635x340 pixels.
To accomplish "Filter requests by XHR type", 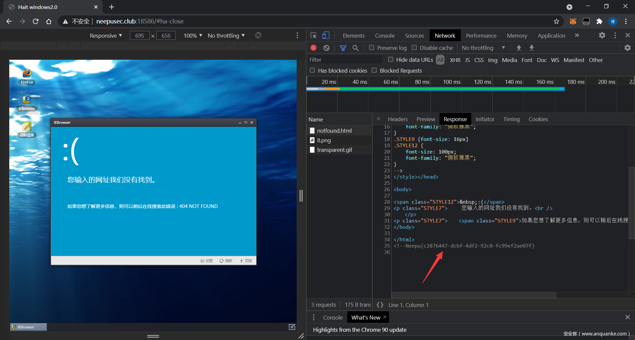I will tap(455, 60).
